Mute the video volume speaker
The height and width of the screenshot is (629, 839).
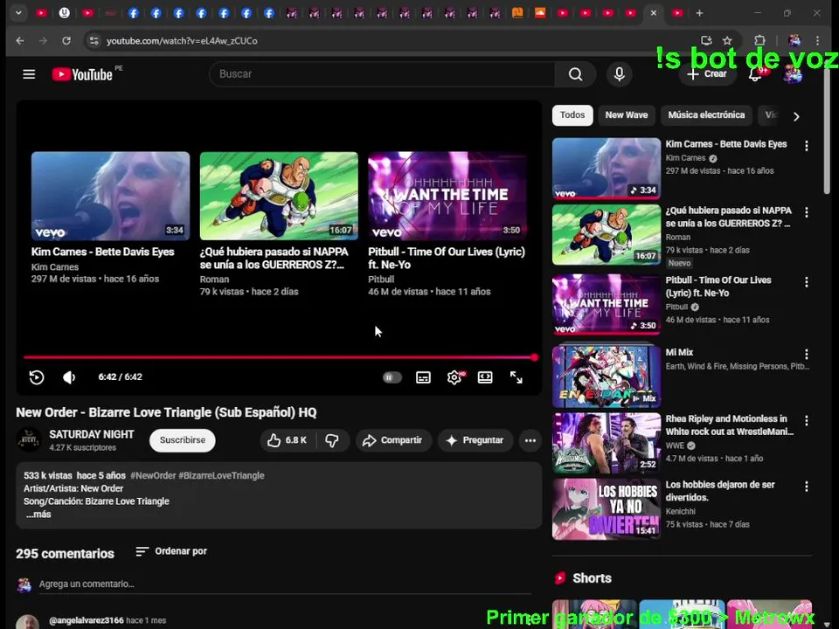[69, 377]
